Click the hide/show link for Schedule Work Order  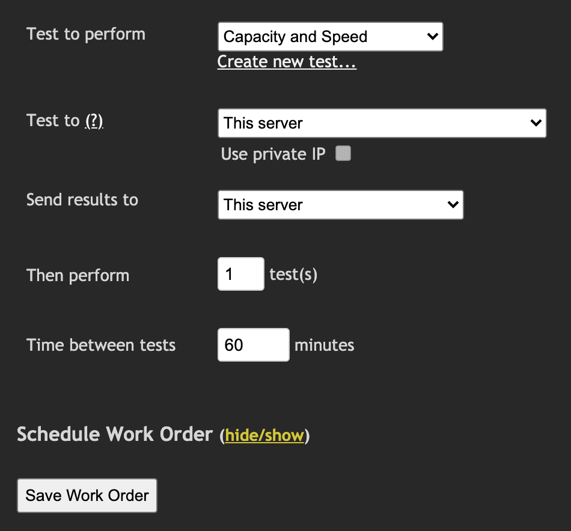[266, 435]
